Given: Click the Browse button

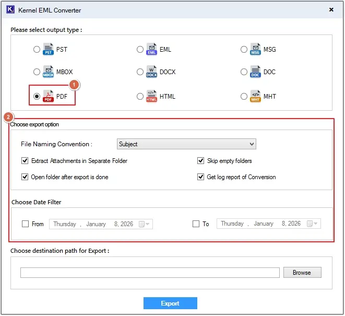Looking at the screenshot, I should (x=302, y=273).
